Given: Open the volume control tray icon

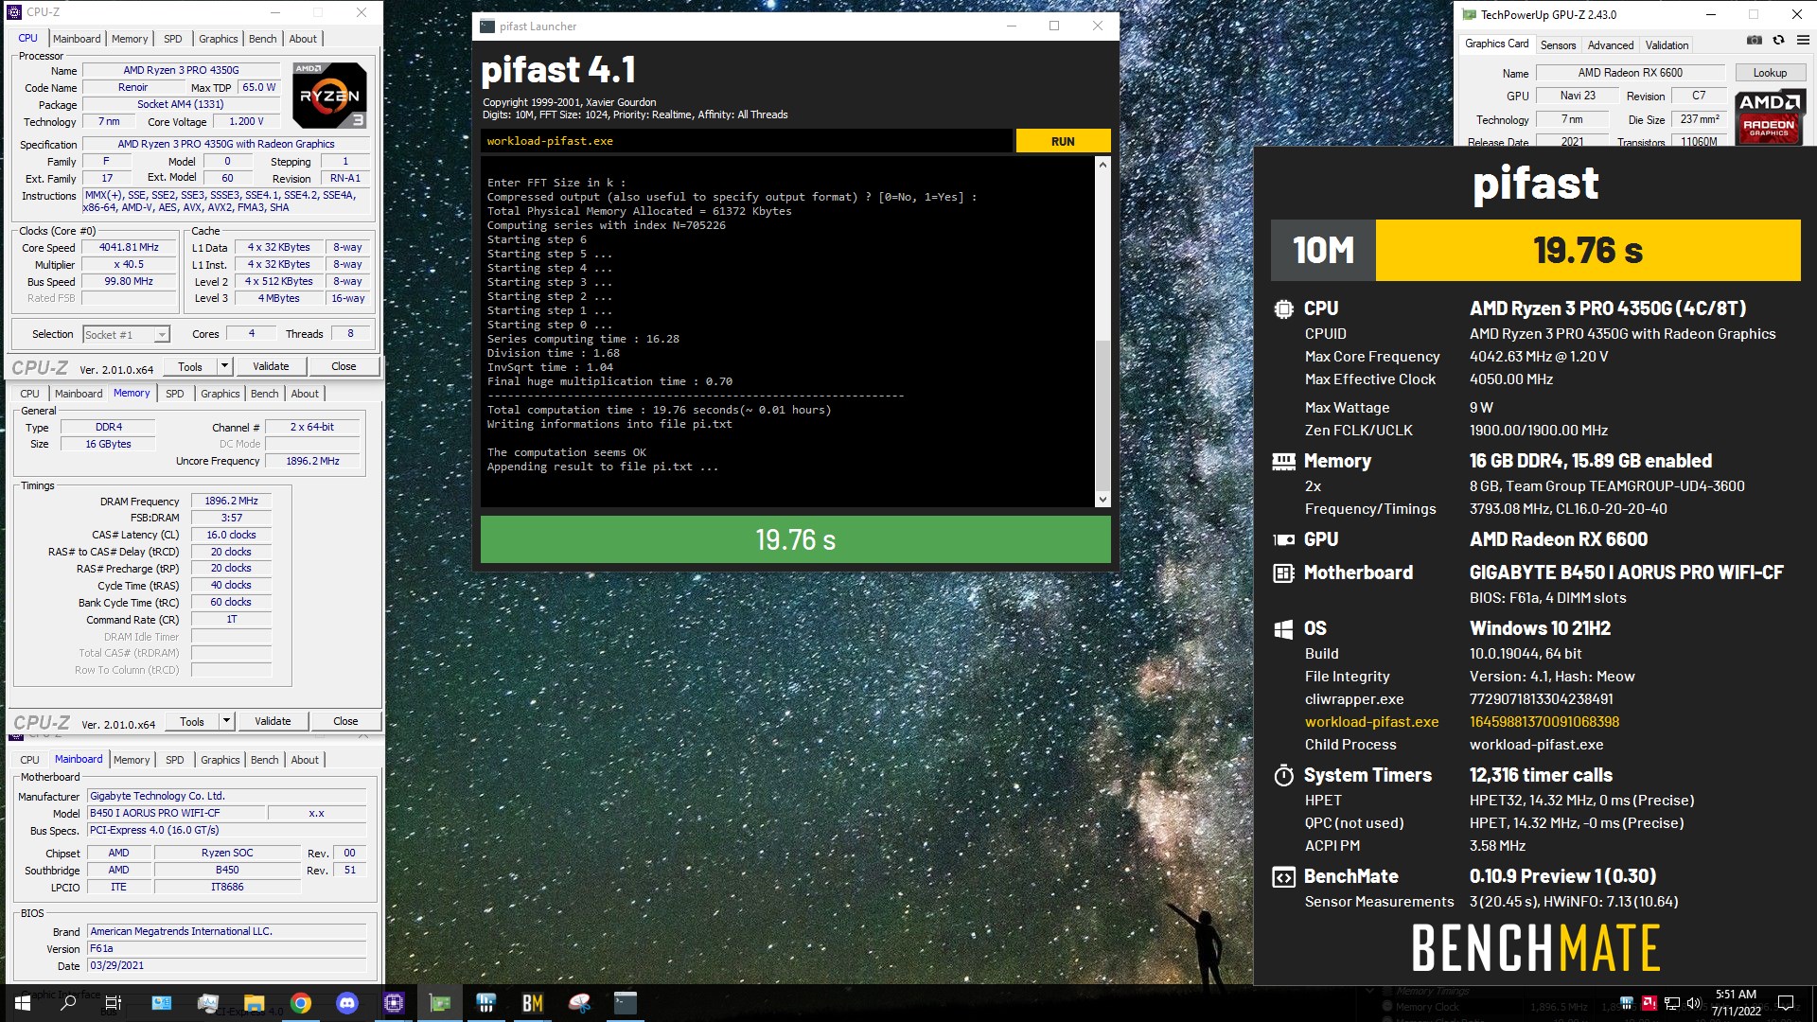Looking at the screenshot, I should click(1694, 1003).
